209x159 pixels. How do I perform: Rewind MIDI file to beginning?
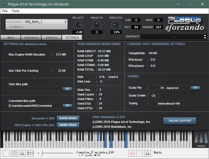(x=30, y=153)
